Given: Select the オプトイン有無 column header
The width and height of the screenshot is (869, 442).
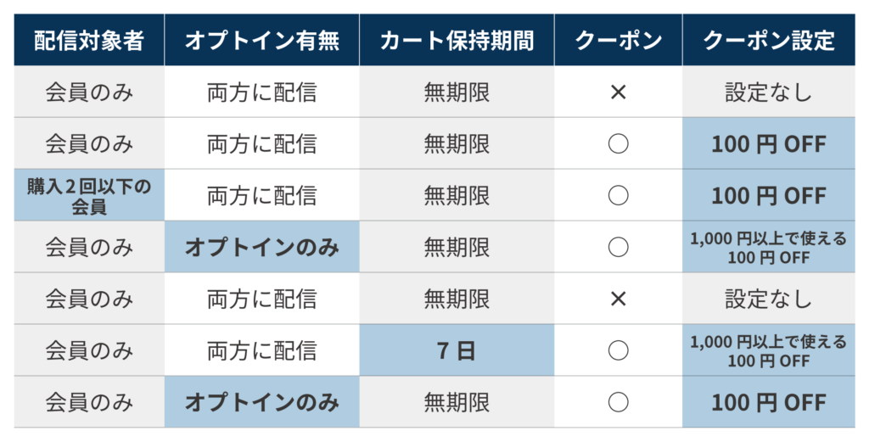Looking at the screenshot, I should tap(261, 40).
